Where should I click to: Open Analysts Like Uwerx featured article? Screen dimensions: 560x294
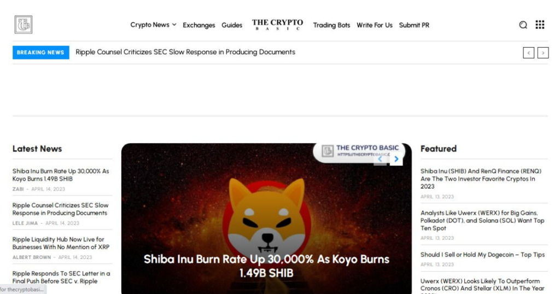pyautogui.click(x=482, y=221)
